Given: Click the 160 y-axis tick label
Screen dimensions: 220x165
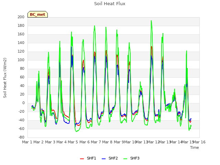Looking at the screenshot, I should click(21, 34).
